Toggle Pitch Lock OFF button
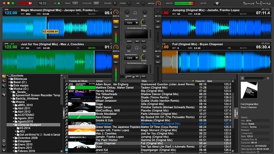Viewport: 274px width, 154px height. (x=96, y=3)
